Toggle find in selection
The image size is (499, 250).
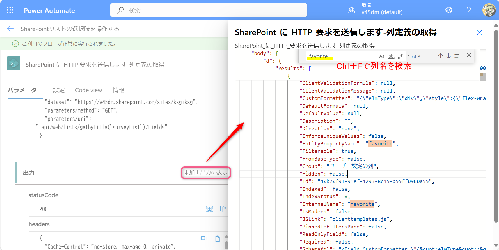(457, 56)
